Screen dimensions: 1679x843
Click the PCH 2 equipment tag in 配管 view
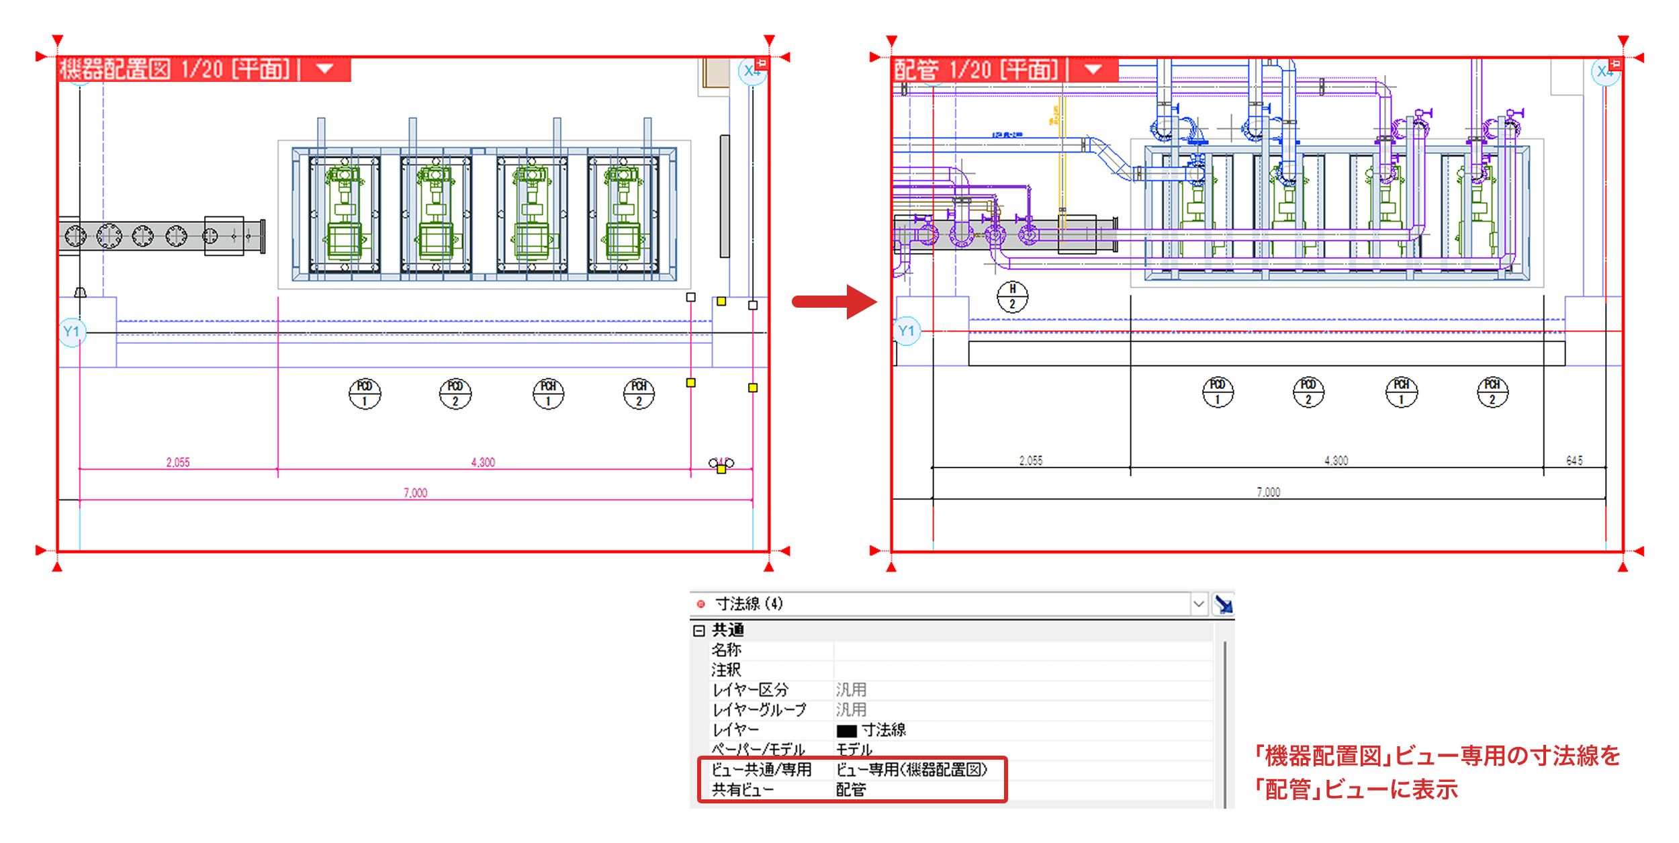click(1492, 392)
